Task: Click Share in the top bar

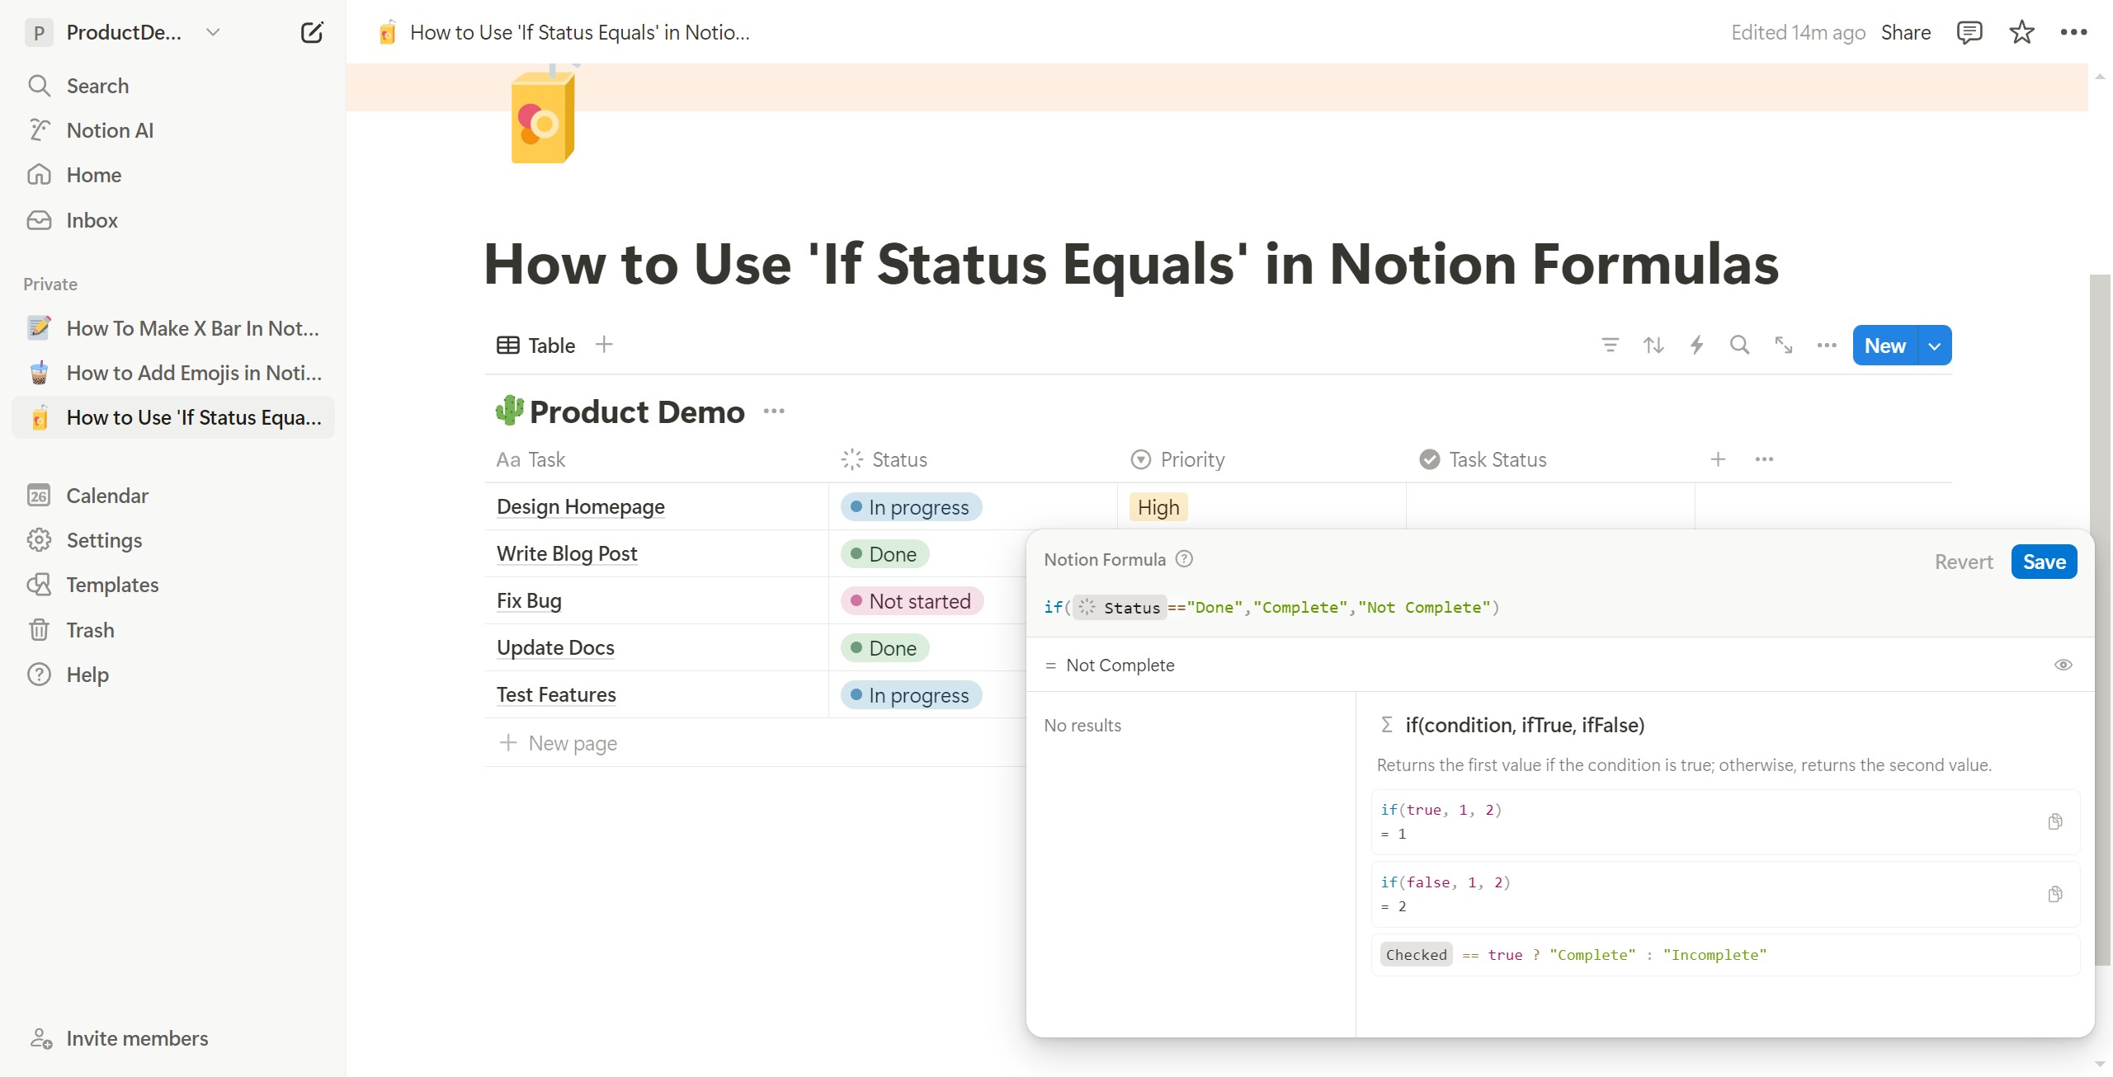Action: (x=1906, y=32)
